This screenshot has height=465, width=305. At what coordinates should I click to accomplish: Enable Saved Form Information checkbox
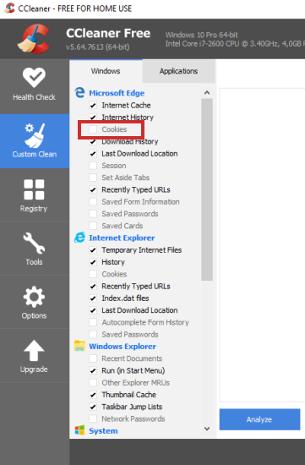[x=93, y=202]
